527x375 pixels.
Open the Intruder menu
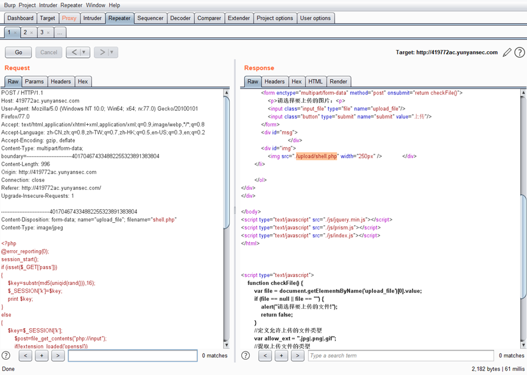click(x=48, y=5)
